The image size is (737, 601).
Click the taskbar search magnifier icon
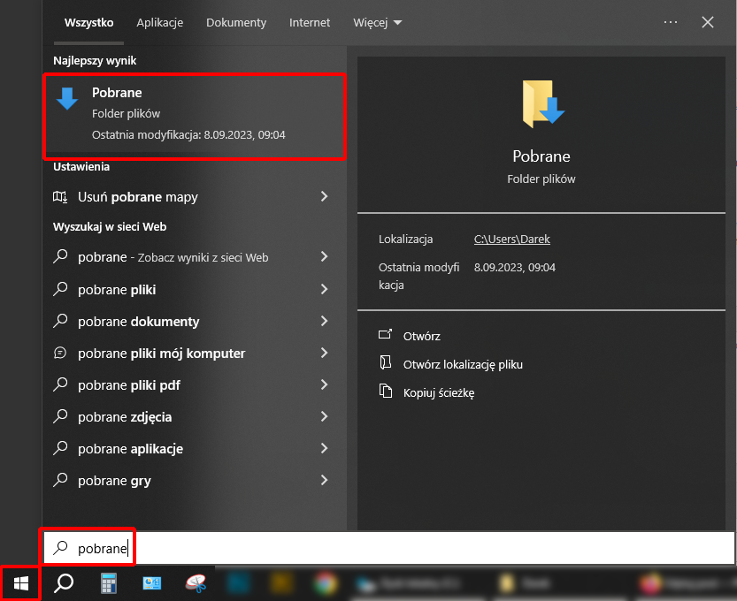click(x=64, y=583)
